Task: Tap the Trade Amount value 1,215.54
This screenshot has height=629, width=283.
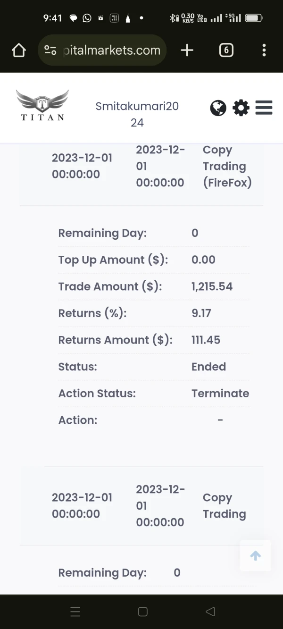Action: point(212,286)
